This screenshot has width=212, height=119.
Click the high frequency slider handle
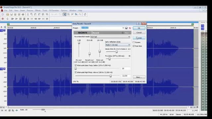pyautogui.click(x=111, y=76)
